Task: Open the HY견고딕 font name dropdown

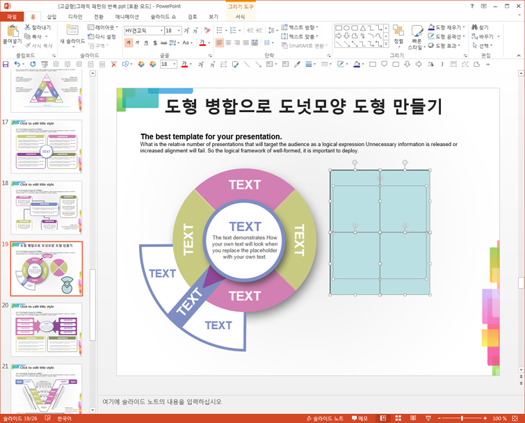Action: point(161,31)
